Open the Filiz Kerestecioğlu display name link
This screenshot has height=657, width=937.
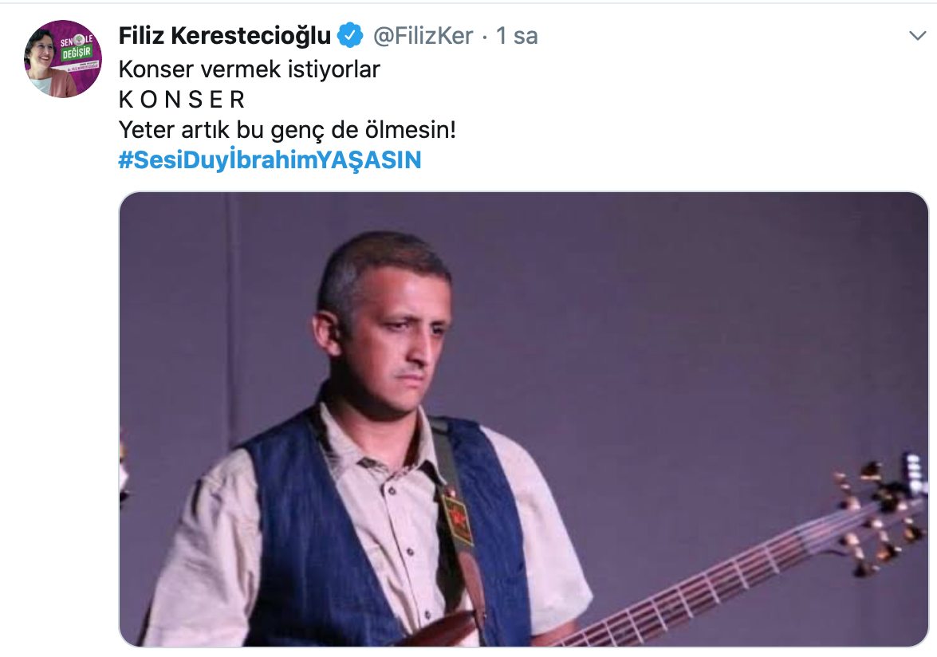(224, 36)
